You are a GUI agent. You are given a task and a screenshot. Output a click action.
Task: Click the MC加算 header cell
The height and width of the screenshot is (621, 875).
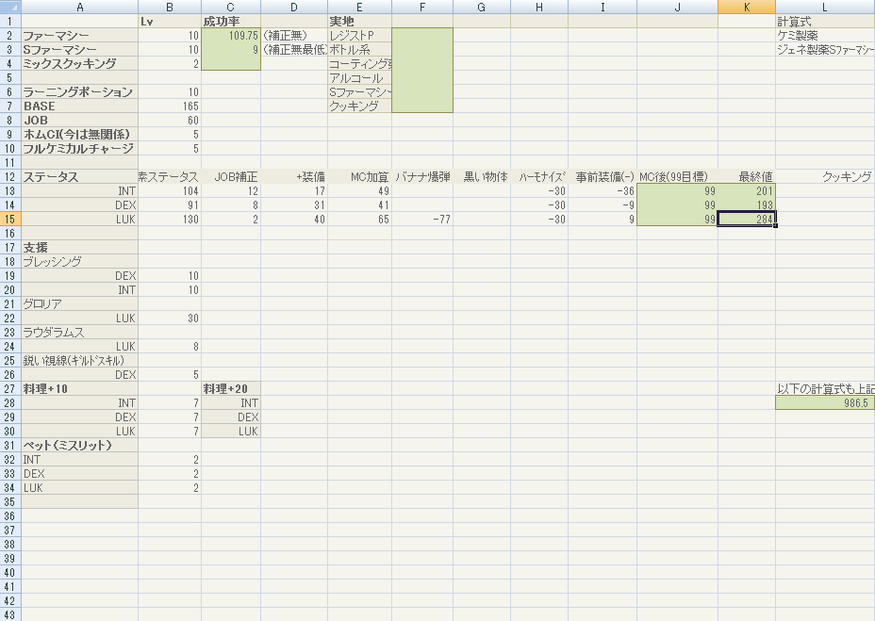(x=359, y=177)
